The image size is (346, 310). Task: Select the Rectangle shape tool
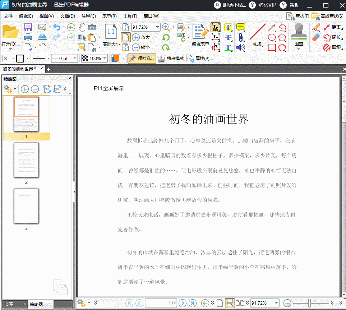(x=272, y=47)
